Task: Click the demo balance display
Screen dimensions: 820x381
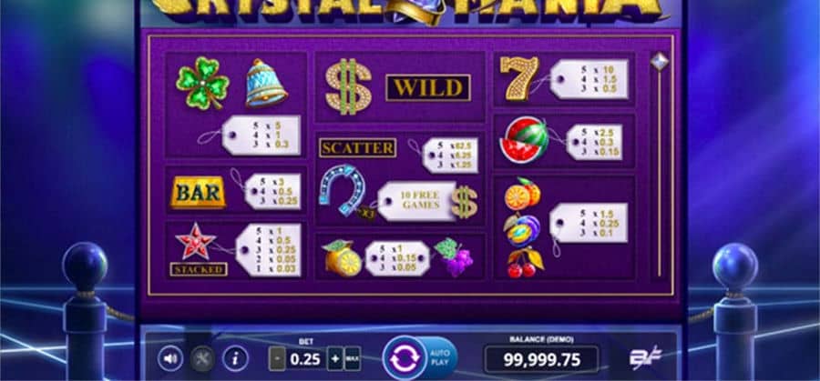Action: [542, 359]
